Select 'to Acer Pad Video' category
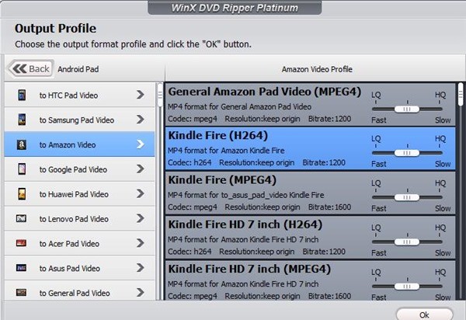The image size is (466, 320). click(x=80, y=243)
